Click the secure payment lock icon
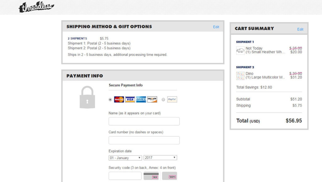The image size is (322, 182). tap(87, 98)
